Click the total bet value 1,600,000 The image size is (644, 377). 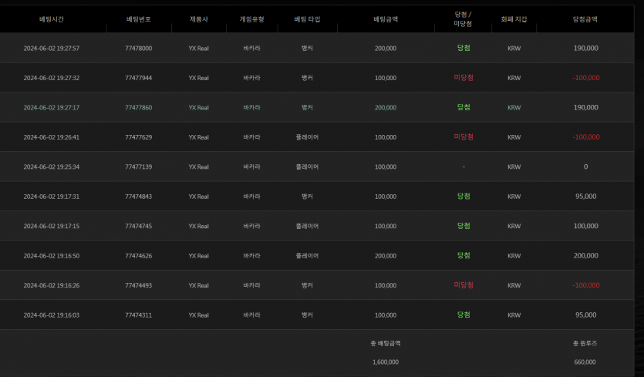386,362
